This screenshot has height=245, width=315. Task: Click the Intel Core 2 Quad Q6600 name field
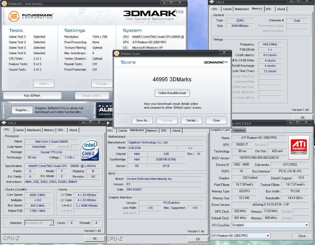51,142
